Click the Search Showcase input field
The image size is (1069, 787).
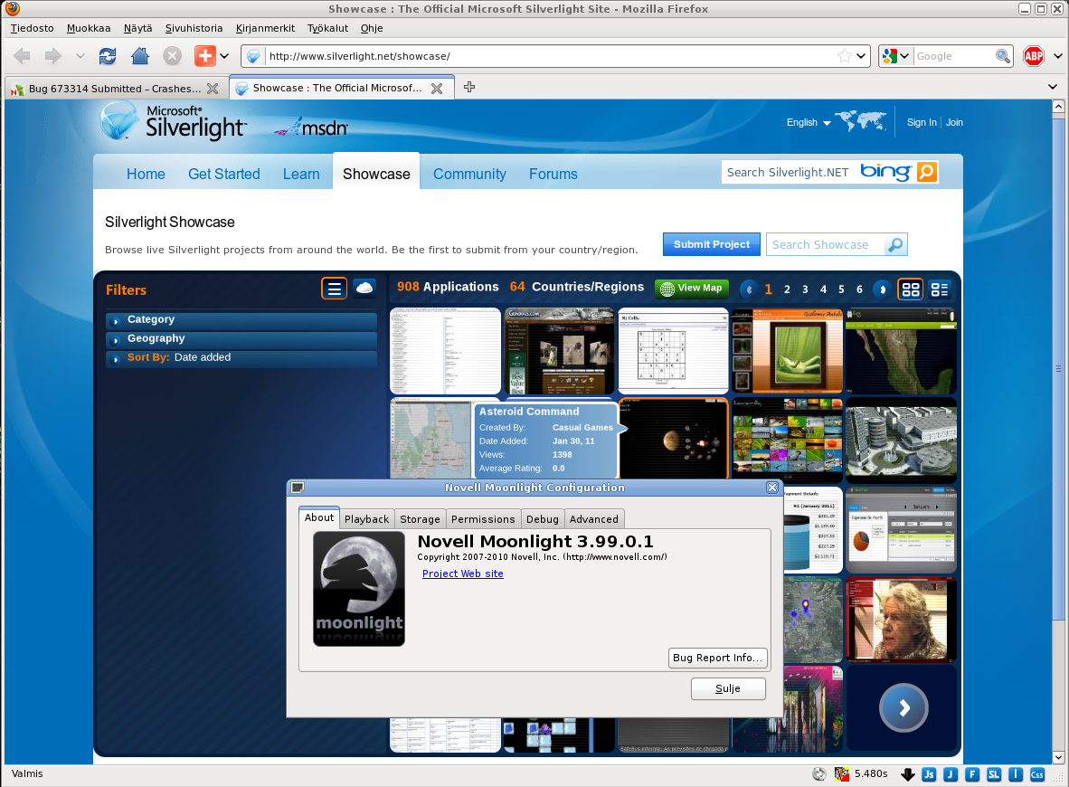pyautogui.click(x=823, y=245)
